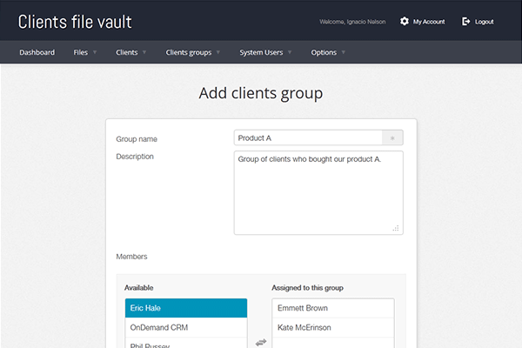Click the transfer arrows between member lists
Image resolution: width=522 pixels, height=348 pixels.
(260, 342)
